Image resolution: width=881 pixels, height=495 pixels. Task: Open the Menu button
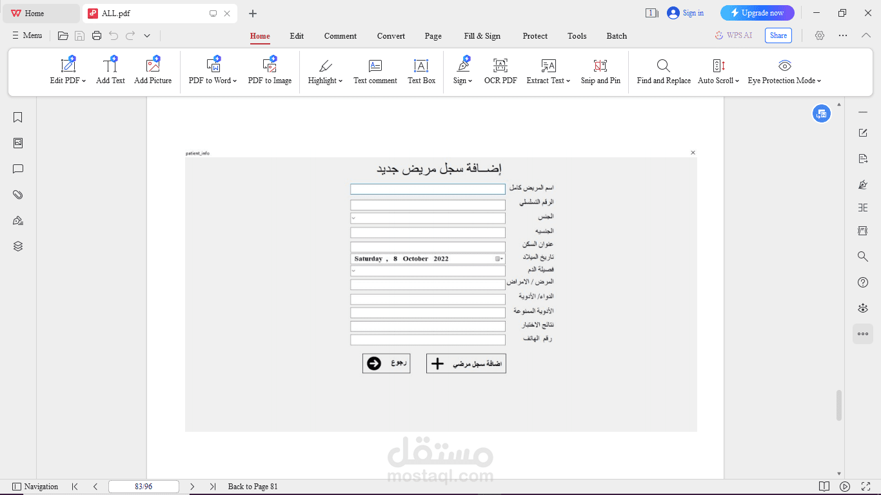point(27,35)
